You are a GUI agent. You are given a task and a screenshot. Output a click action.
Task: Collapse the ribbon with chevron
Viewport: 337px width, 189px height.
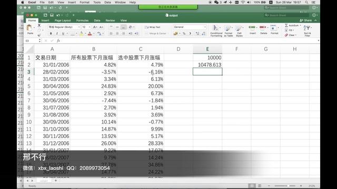(315, 20)
